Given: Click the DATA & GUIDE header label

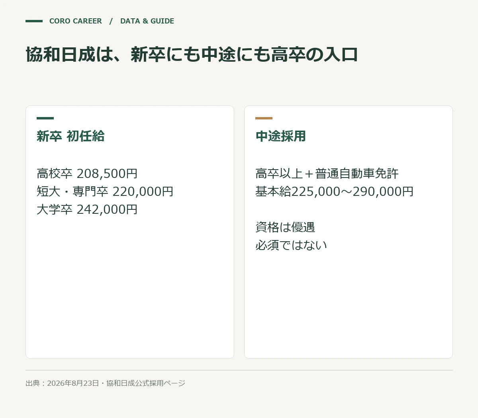Looking at the screenshot, I should pyautogui.click(x=147, y=21).
